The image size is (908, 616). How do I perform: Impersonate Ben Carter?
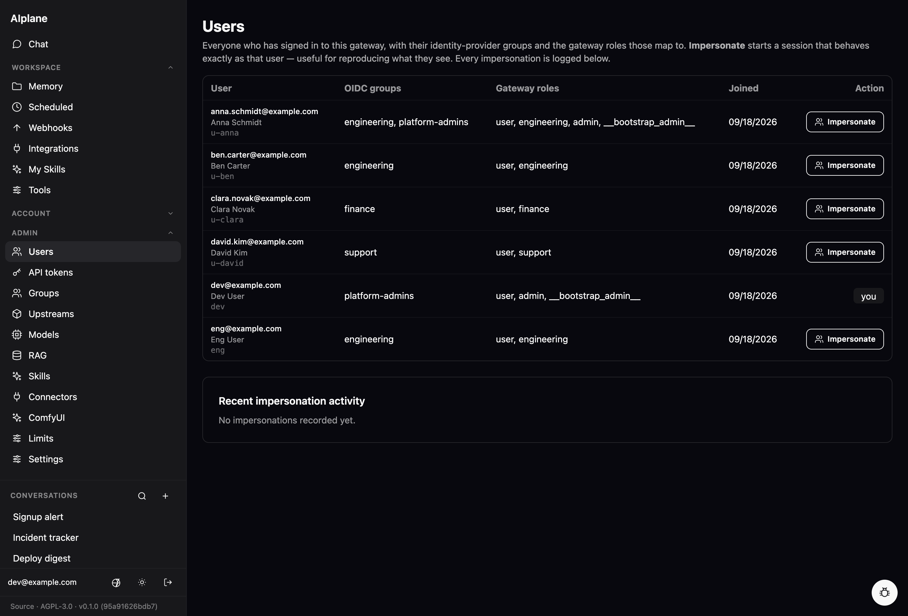(844, 165)
